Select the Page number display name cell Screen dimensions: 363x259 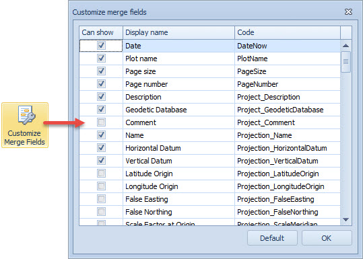(178, 84)
